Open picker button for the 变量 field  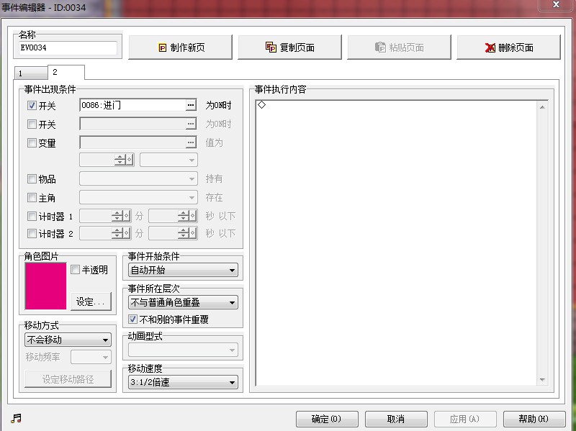tap(191, 142)
